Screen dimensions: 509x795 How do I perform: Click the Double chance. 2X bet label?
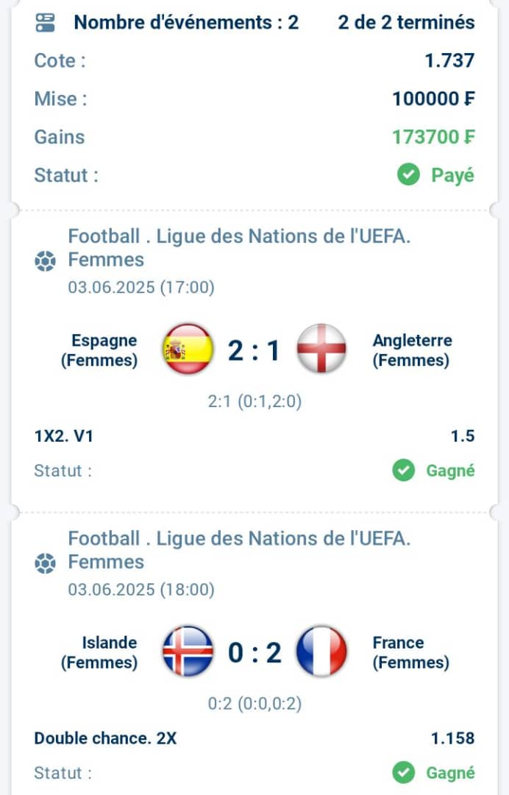(105, 738)
